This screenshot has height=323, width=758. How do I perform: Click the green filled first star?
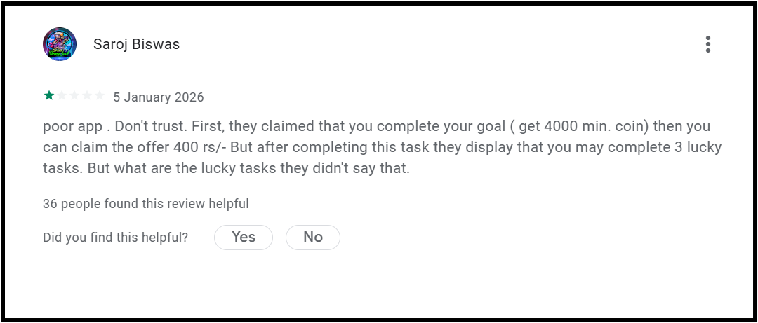[x=49, y=96]
